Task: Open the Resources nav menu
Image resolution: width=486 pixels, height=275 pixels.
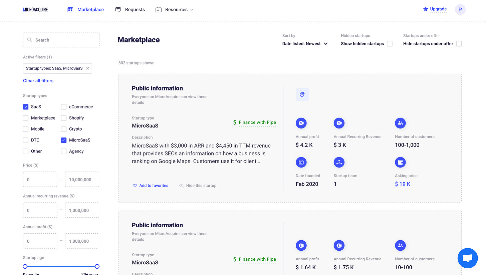Action: click(176, 10)
